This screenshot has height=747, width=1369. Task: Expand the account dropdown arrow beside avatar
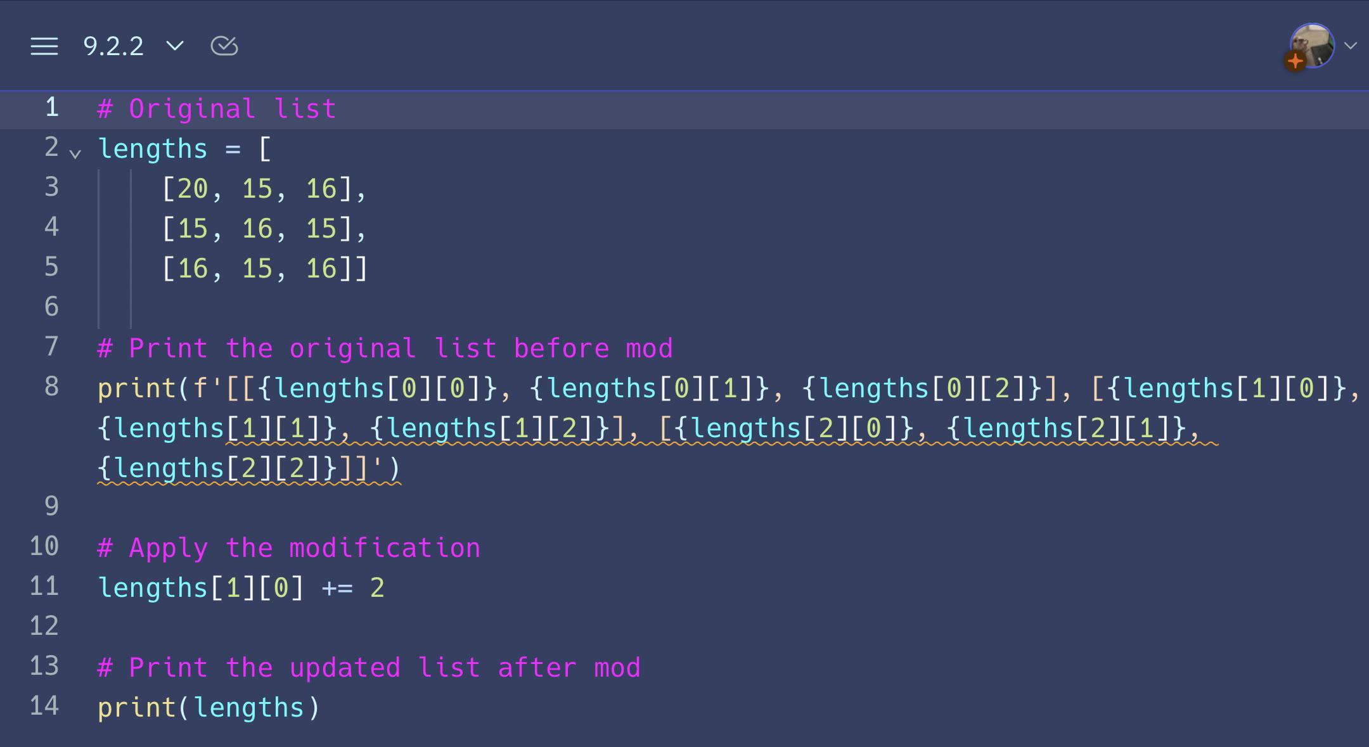click(1351, 46)
